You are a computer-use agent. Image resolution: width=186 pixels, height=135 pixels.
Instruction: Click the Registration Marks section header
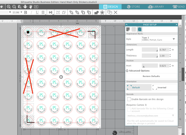(x=151, y=34)
